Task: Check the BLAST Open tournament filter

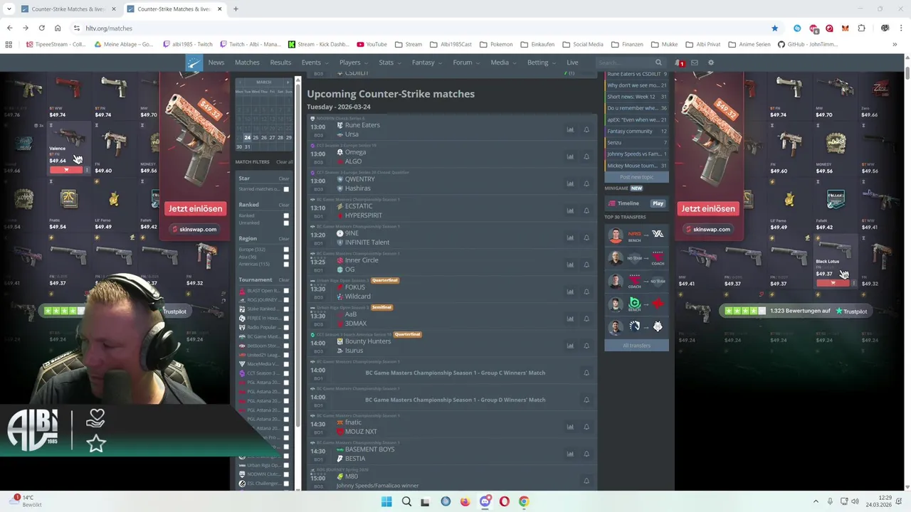Action: coord(286,291)
